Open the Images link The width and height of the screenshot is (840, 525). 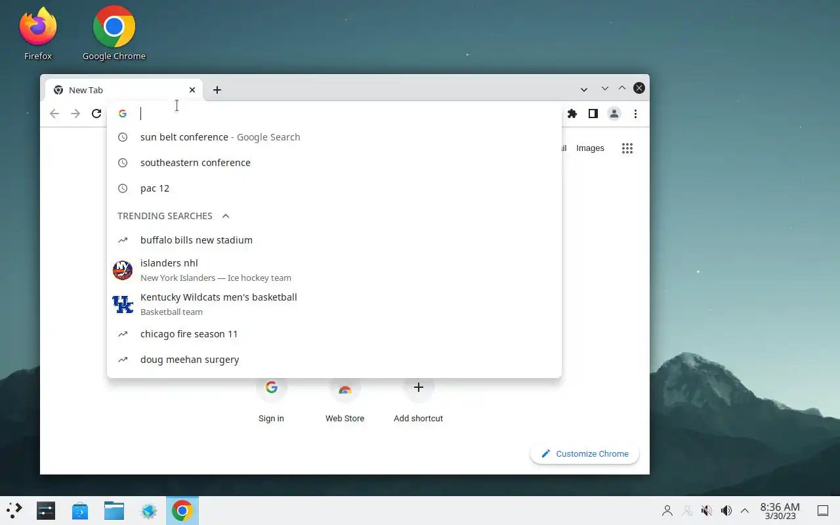coord(590,148)
